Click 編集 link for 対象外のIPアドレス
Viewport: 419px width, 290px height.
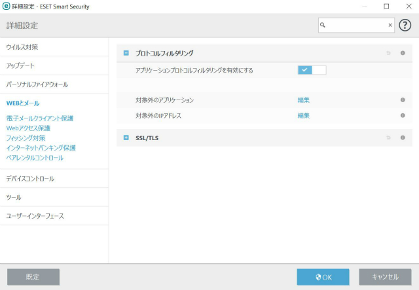coord(303,115)
